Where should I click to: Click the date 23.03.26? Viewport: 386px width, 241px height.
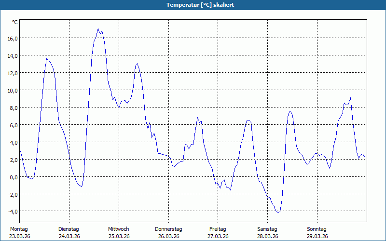(x=20, y=237)
